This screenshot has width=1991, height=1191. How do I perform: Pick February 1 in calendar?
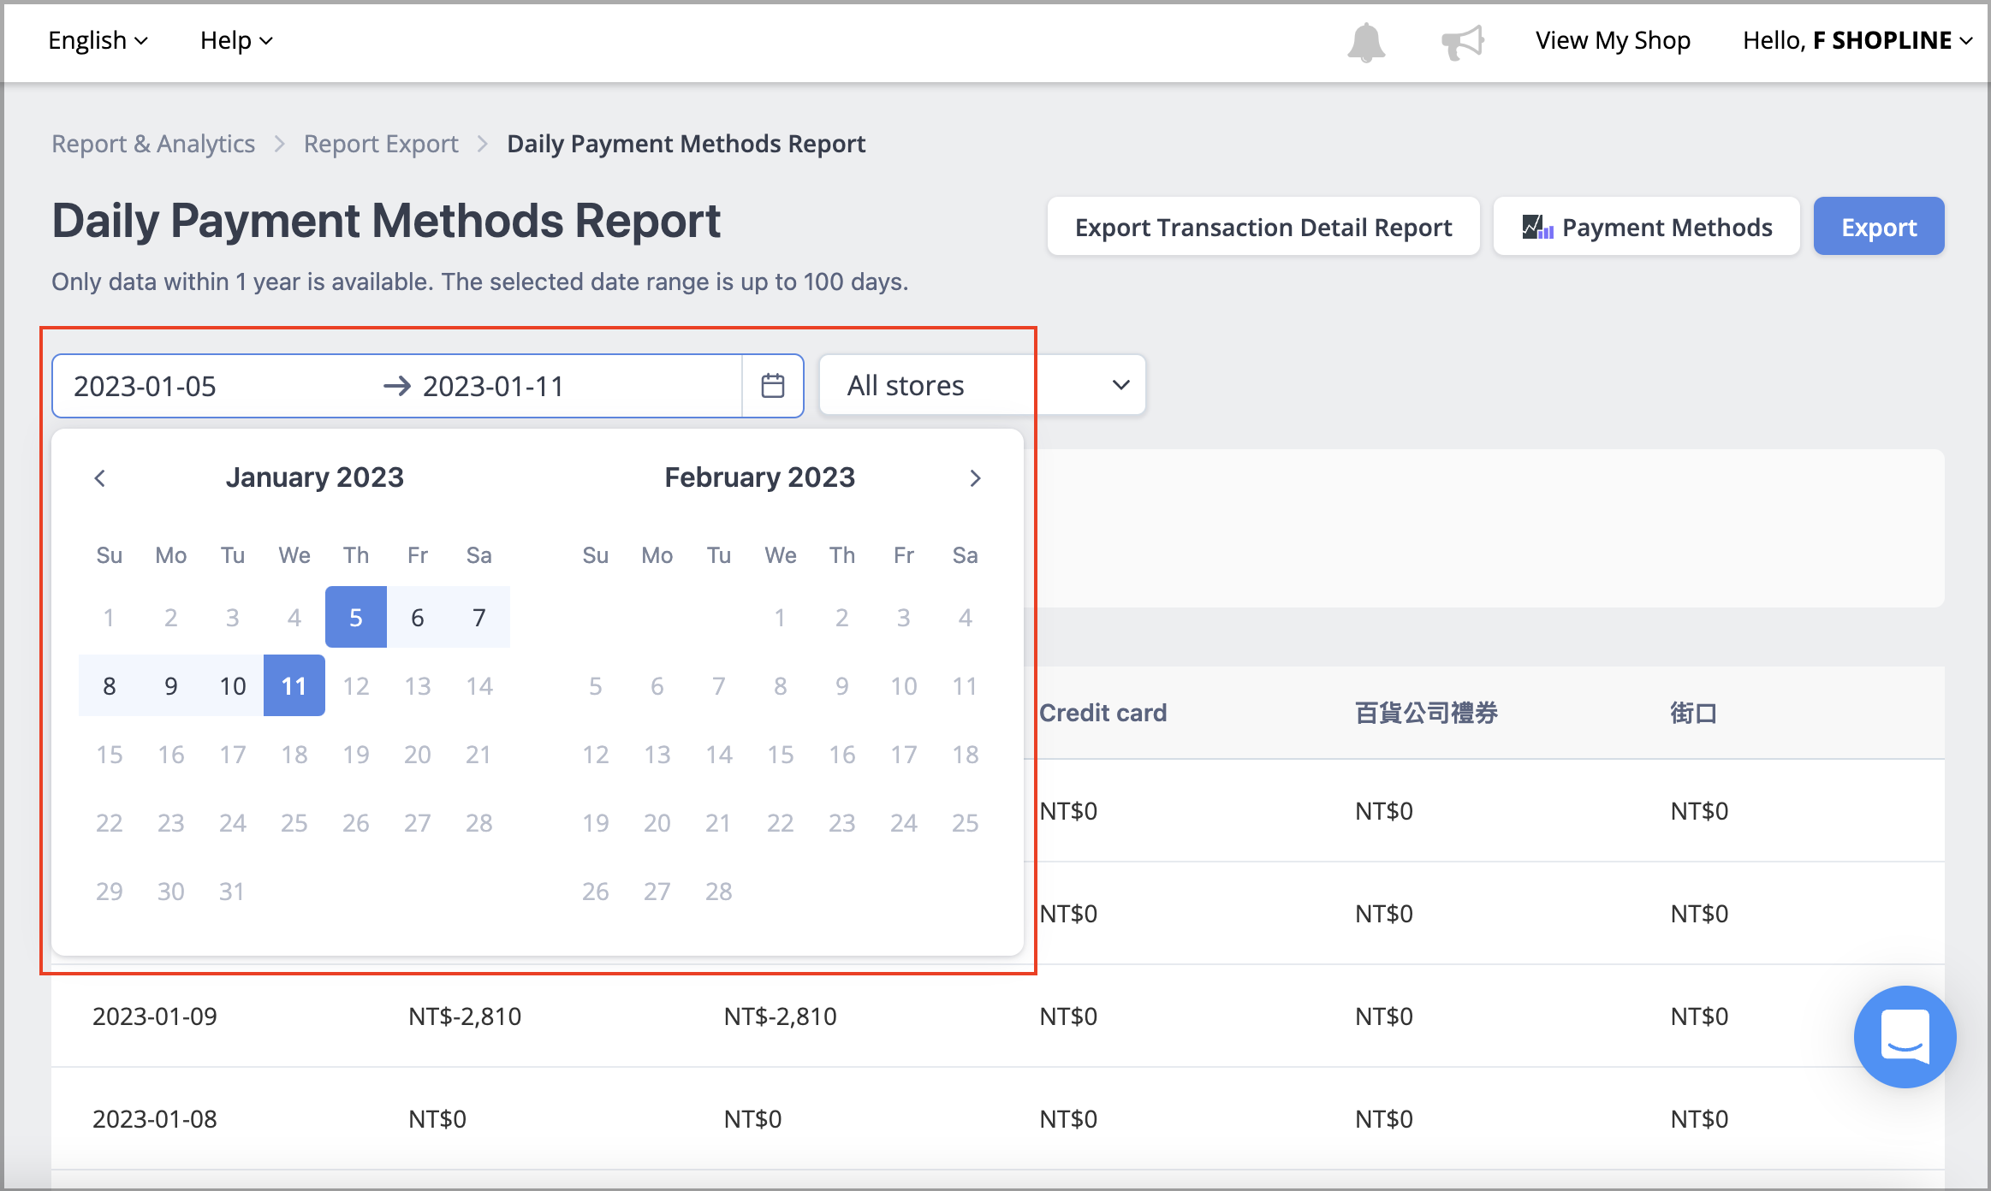coord(781,617)
